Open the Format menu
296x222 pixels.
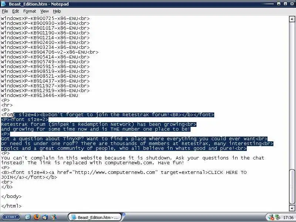(x=30, y=11)
